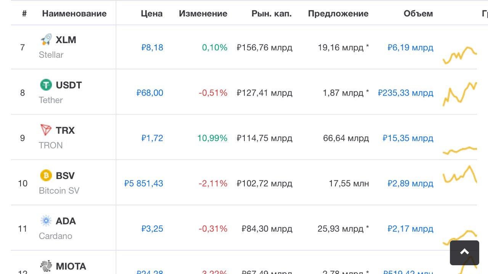Click the Stellar rocket coin icon
This screenshot has width=488, height=274.
click(46, 40)
